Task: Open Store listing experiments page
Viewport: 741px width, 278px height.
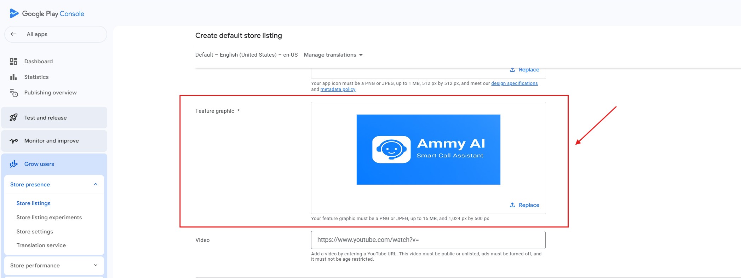Action: [x=49, y=218]
